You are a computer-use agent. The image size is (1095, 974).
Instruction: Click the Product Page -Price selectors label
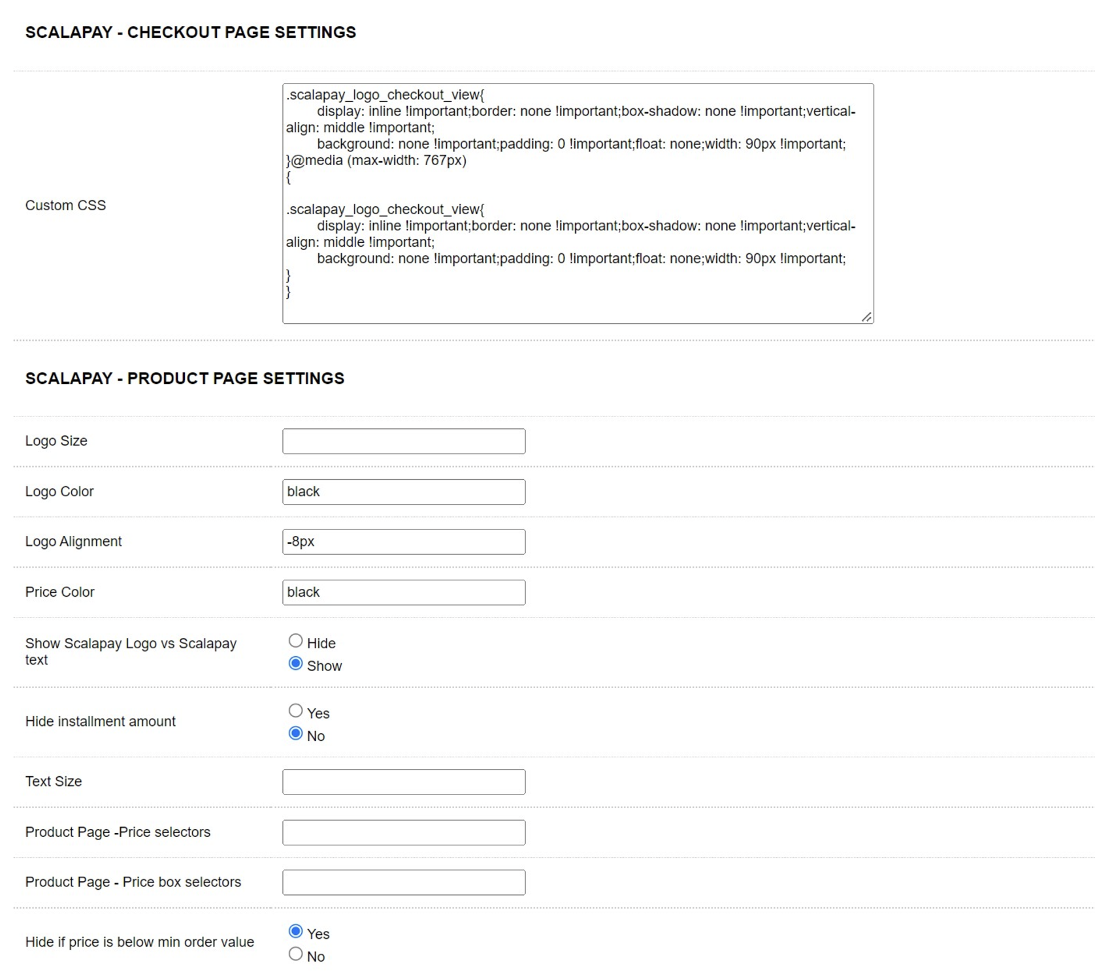click(118, 832)
